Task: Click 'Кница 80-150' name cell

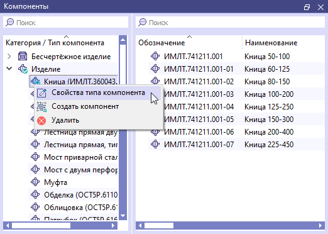Action: [267, 82]
